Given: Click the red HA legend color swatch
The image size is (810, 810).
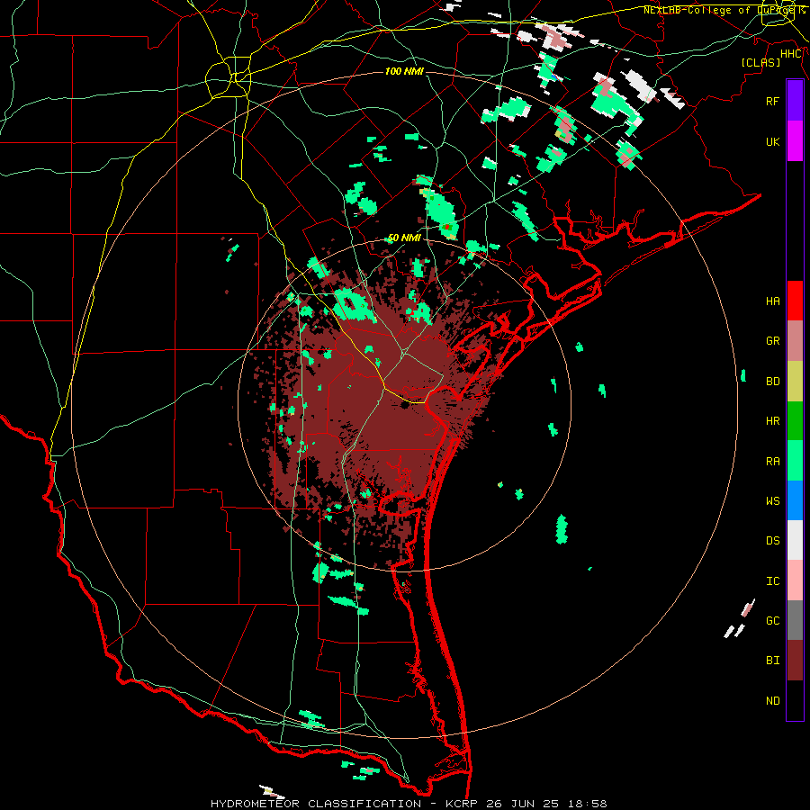Looking at the screenshot, I should coord(795,301).
